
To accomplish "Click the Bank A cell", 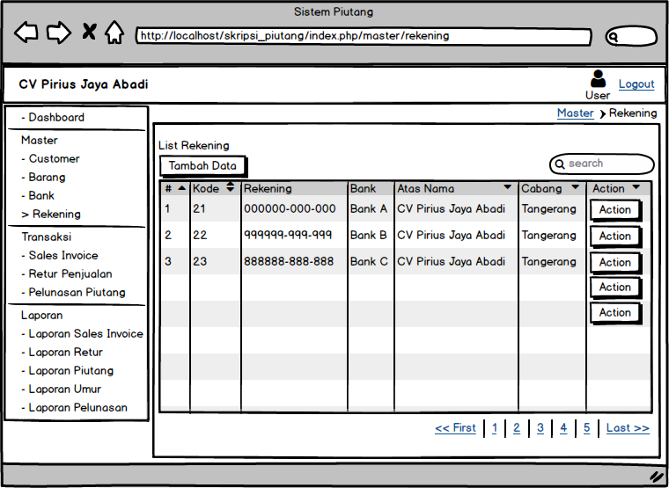I will (369, 209).
